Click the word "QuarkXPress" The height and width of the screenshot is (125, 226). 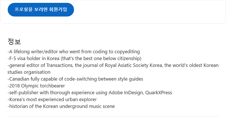158,93
